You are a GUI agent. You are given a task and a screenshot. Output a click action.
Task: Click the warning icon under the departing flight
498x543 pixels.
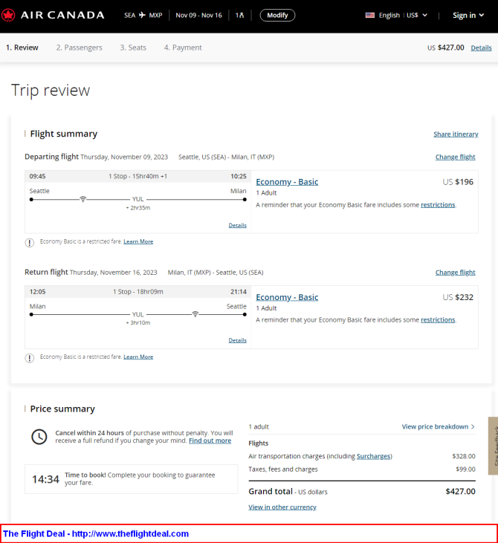click(30, 242)
